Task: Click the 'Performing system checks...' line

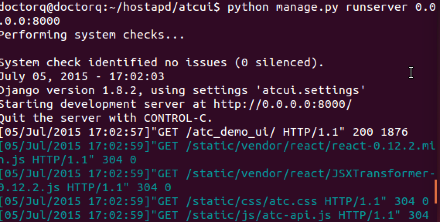Action: (92, 35)
